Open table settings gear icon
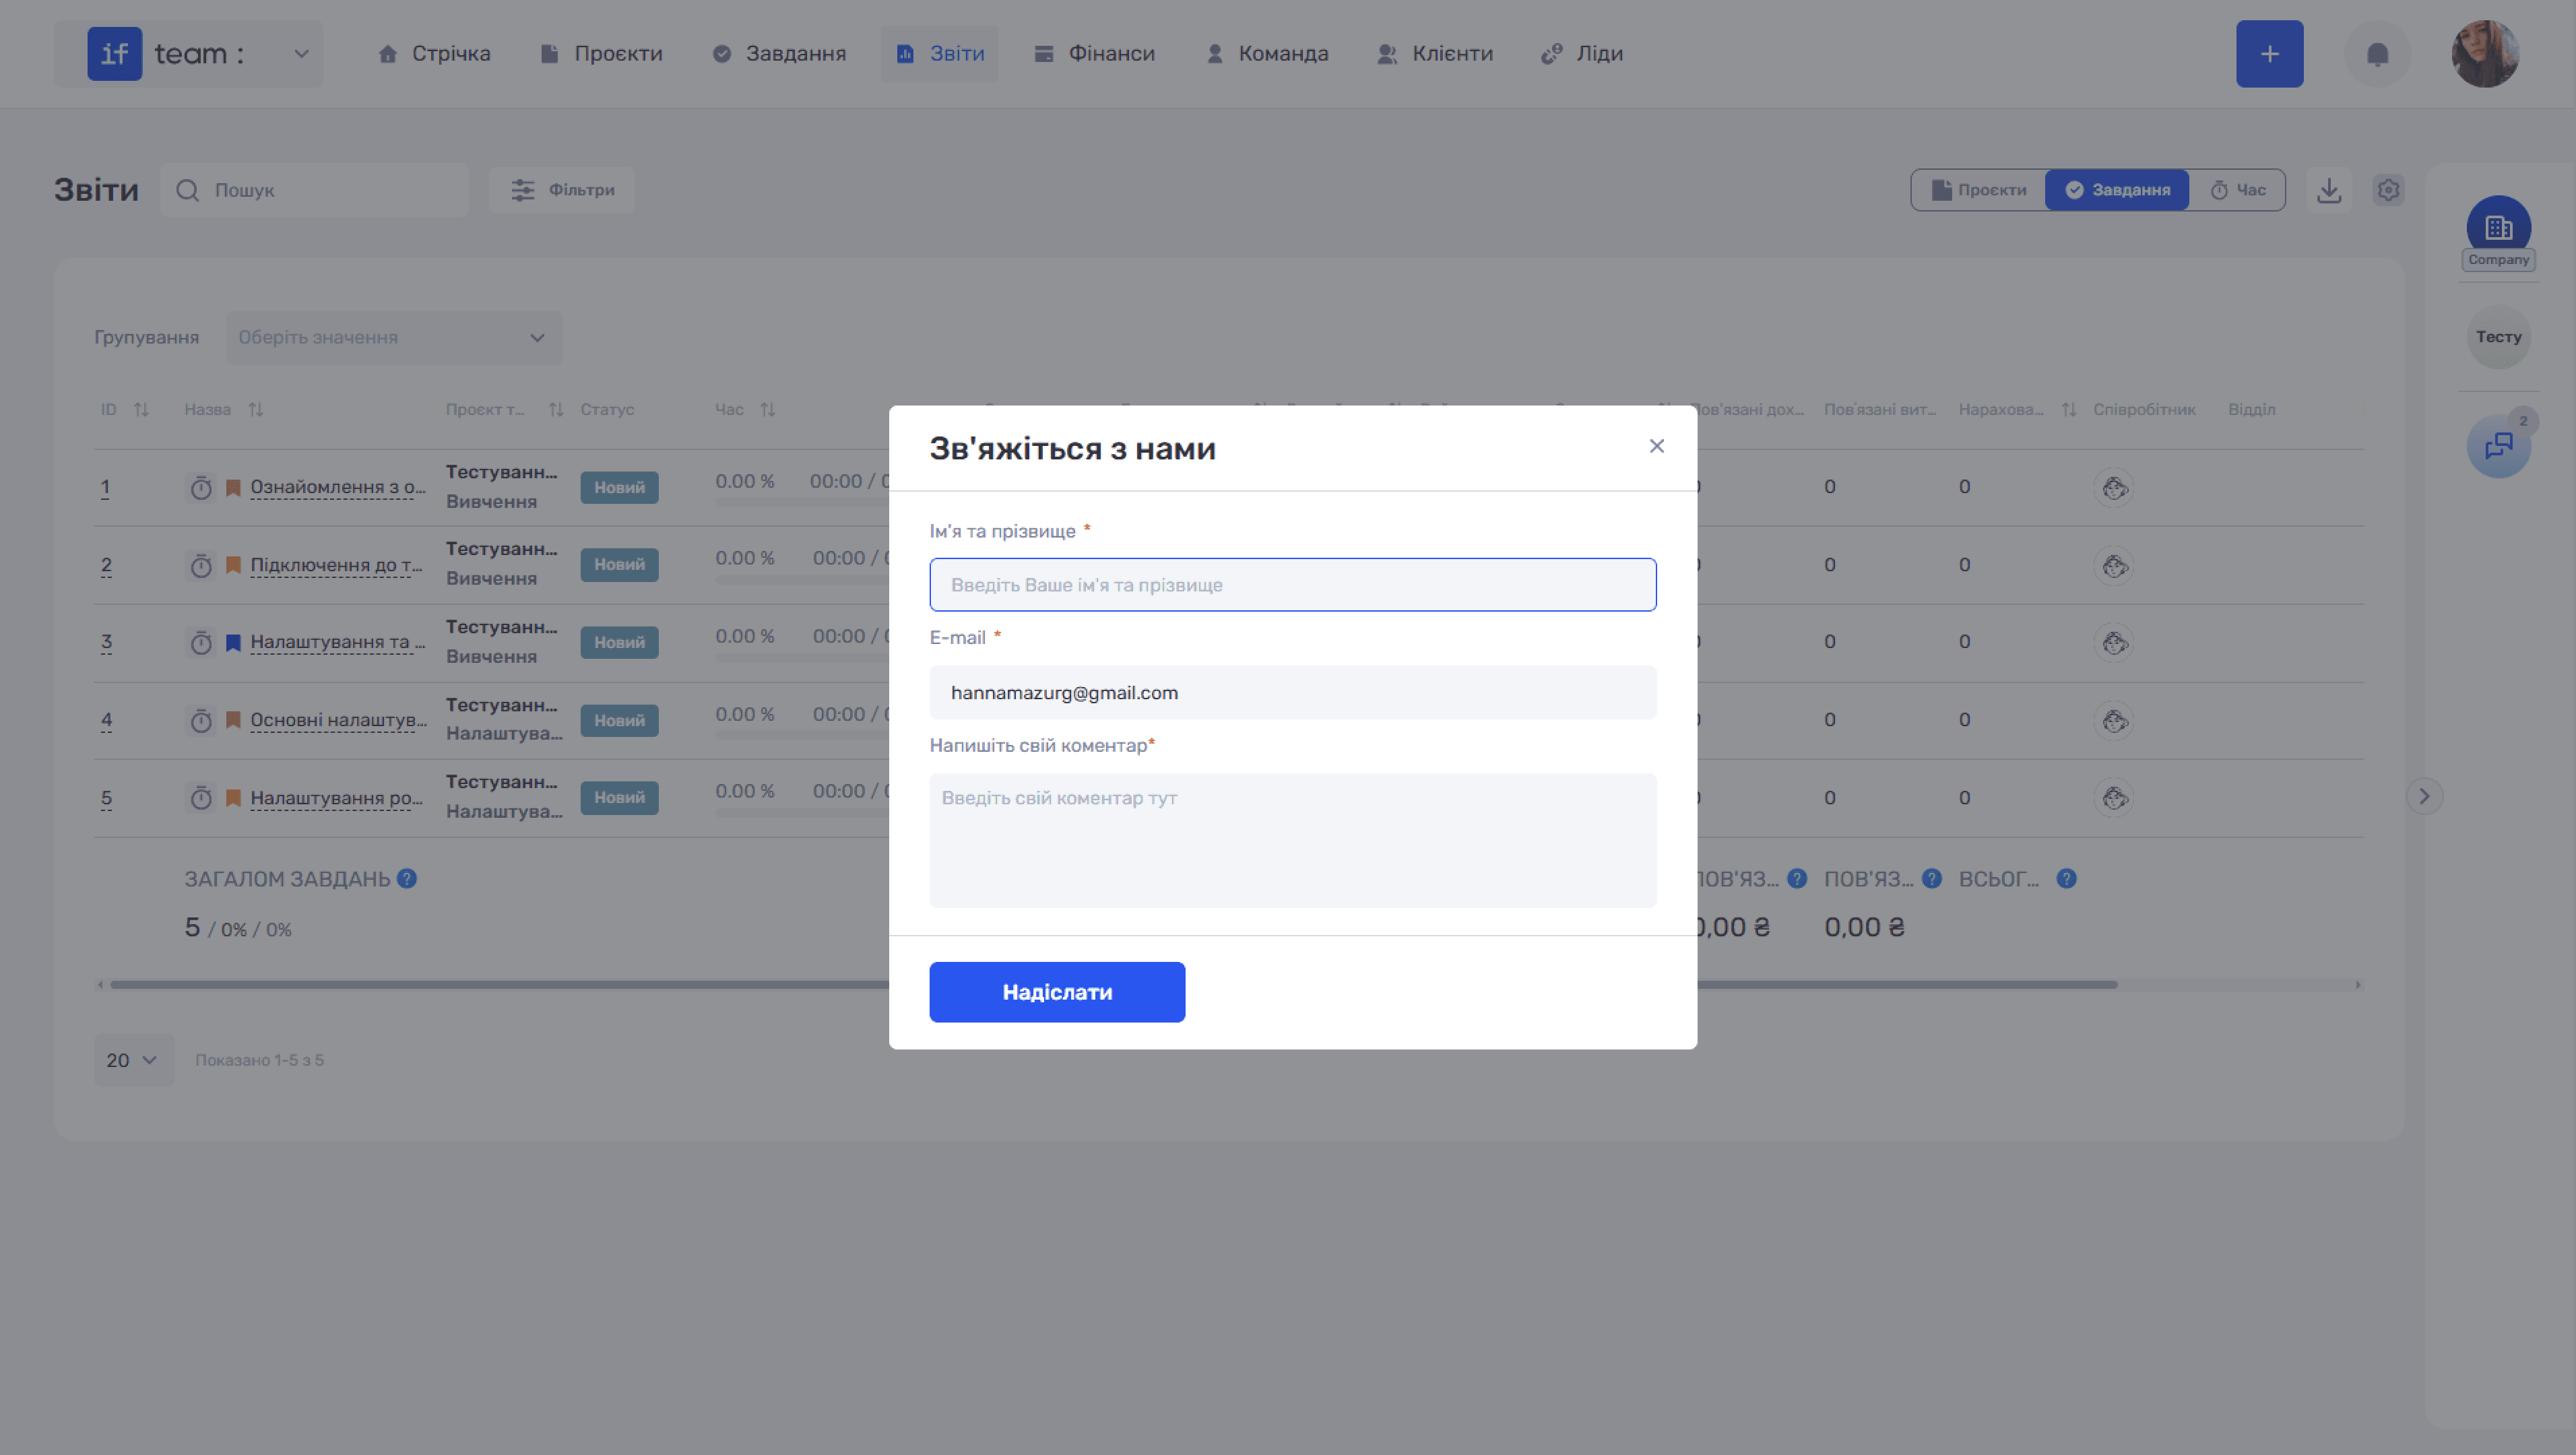The height and width of the screenshot is (1455, 2576). [2388, 190]
